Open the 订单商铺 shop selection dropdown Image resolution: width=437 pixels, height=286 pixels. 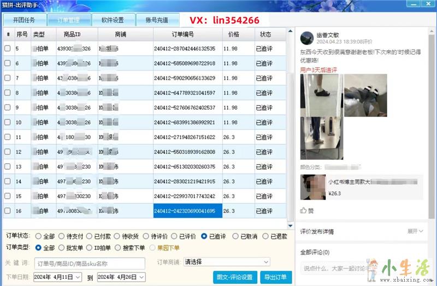click(227, 262)
